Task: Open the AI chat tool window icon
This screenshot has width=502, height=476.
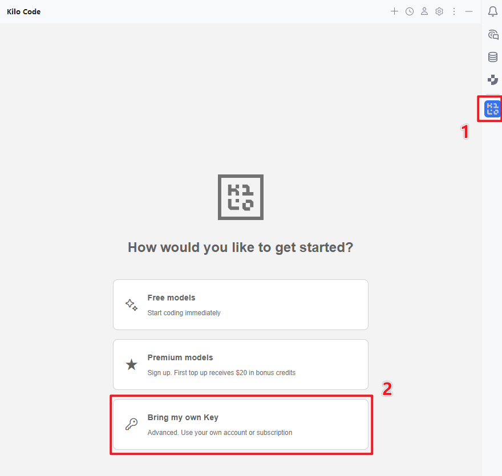Action: (493, 34)
